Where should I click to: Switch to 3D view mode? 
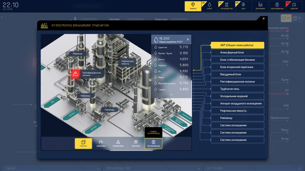coord(296,18)
